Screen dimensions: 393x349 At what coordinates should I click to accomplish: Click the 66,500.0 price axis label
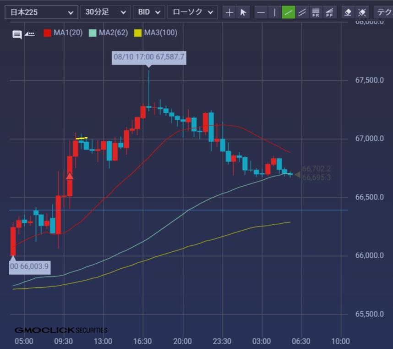pos(370,197)
